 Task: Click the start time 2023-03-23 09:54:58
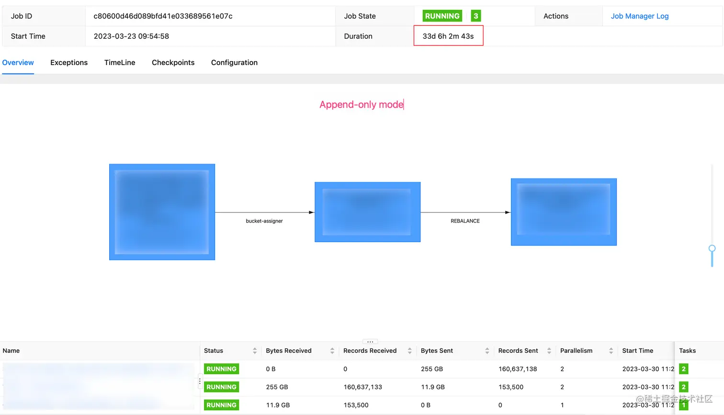pyautogui.click(x=131, y=36)
